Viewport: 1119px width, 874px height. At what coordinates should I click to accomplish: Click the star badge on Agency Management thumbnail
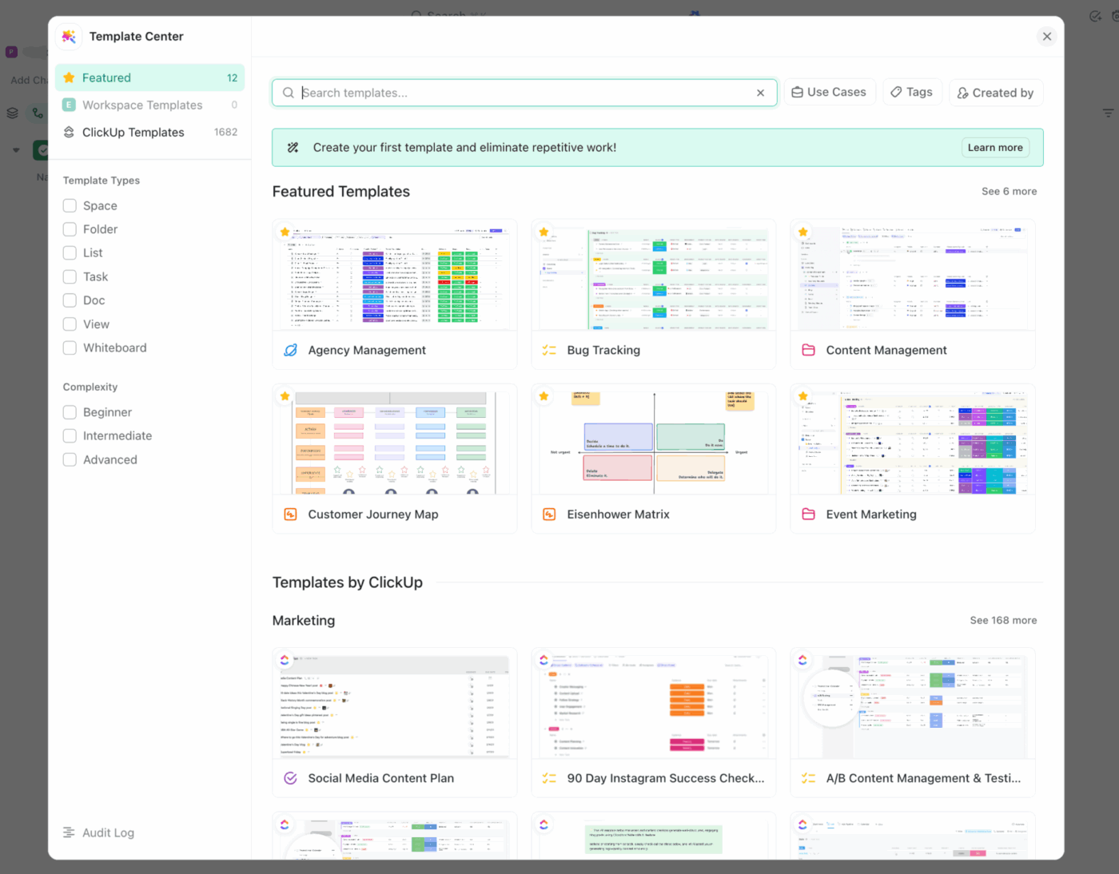[x=285, y=232]
